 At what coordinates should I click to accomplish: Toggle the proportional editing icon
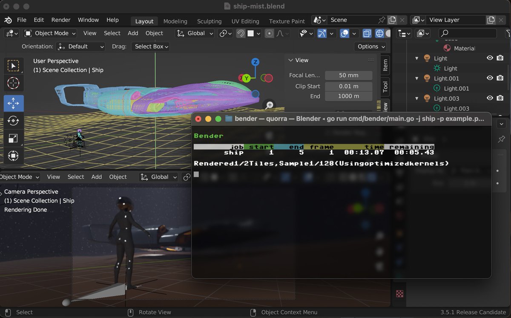click(269, 33)
